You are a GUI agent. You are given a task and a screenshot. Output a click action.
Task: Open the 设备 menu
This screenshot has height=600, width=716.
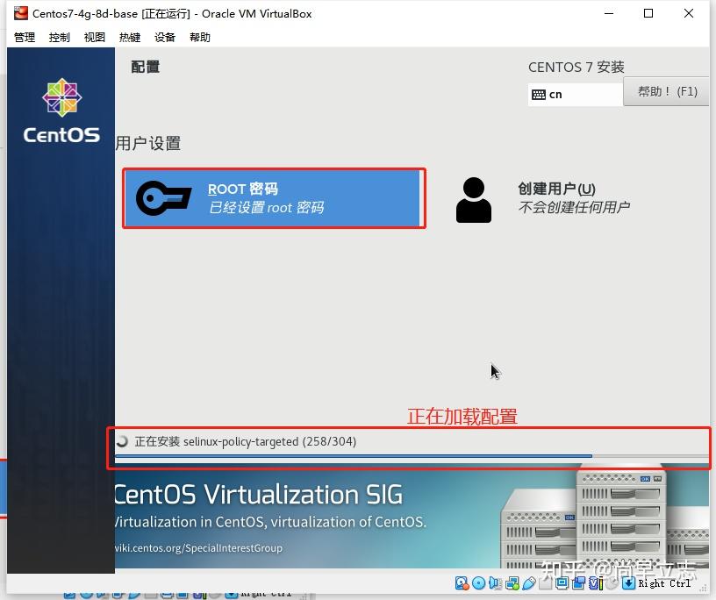(x=164, y=37)
